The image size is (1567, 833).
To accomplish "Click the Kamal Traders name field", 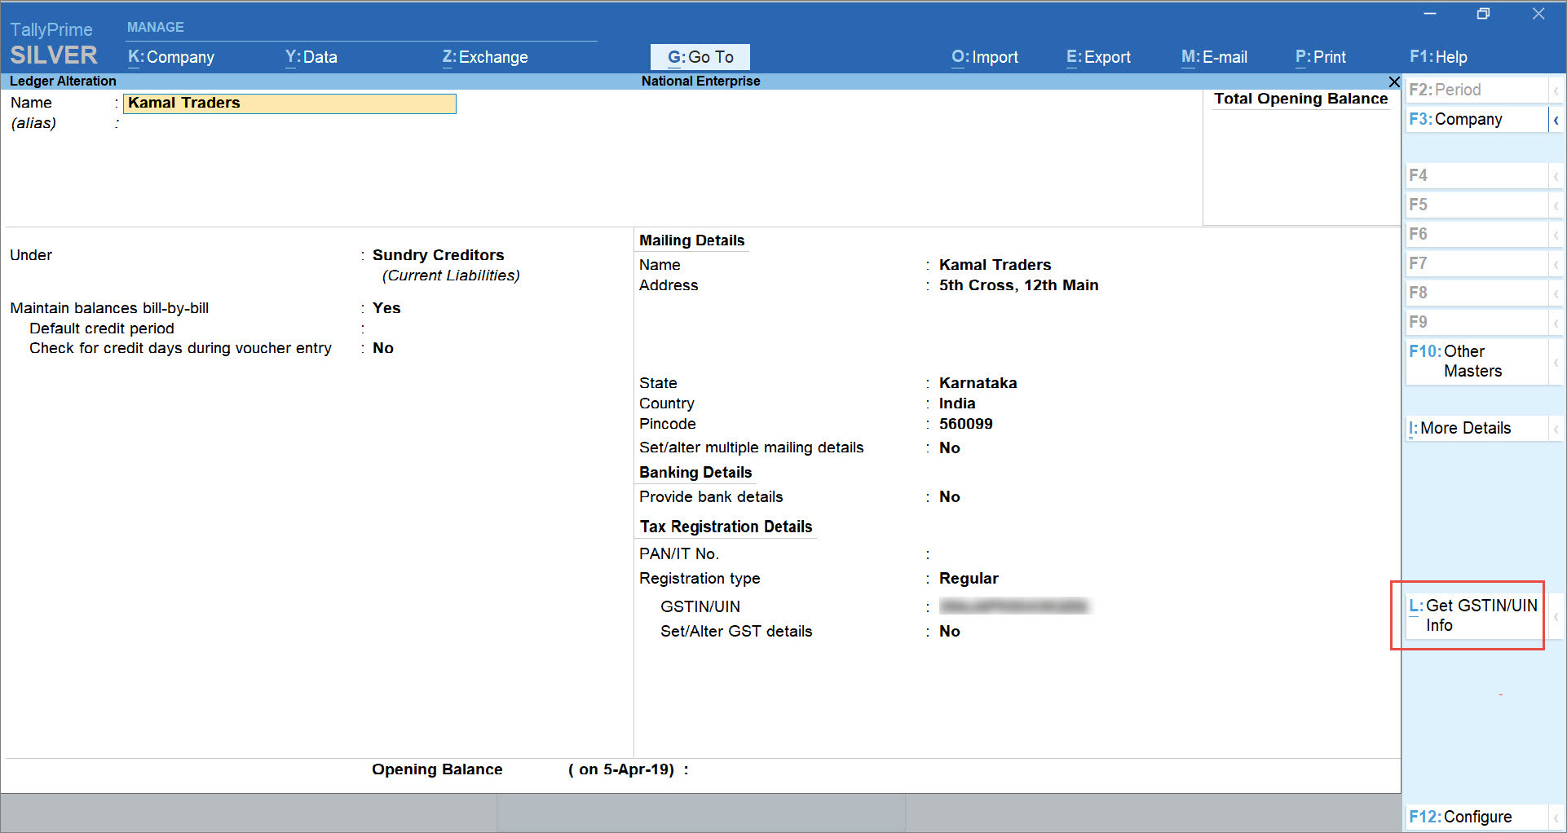I will (x=289, y=104).
